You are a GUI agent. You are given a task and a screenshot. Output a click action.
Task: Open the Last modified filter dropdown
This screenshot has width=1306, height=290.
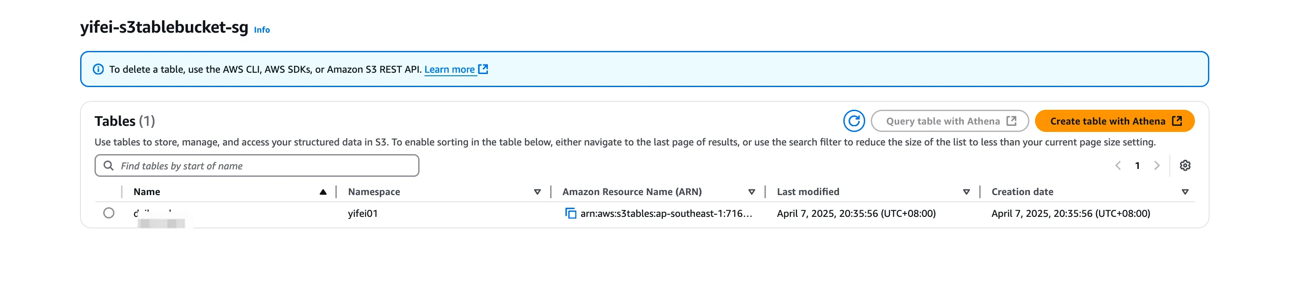pyautogui.click(x=966, y=192)
